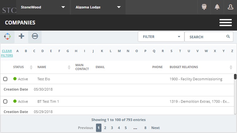Select the Test Elo row checkbox
The height and width of the screenshot is (133, 237).
5,79
